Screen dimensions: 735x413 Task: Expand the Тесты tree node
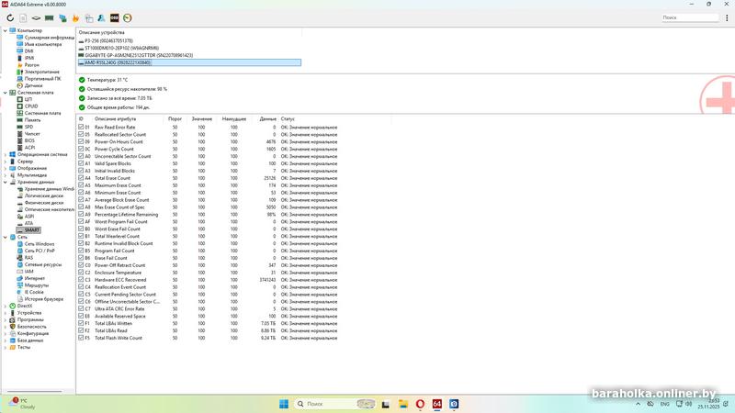click(x=6, y=348)
